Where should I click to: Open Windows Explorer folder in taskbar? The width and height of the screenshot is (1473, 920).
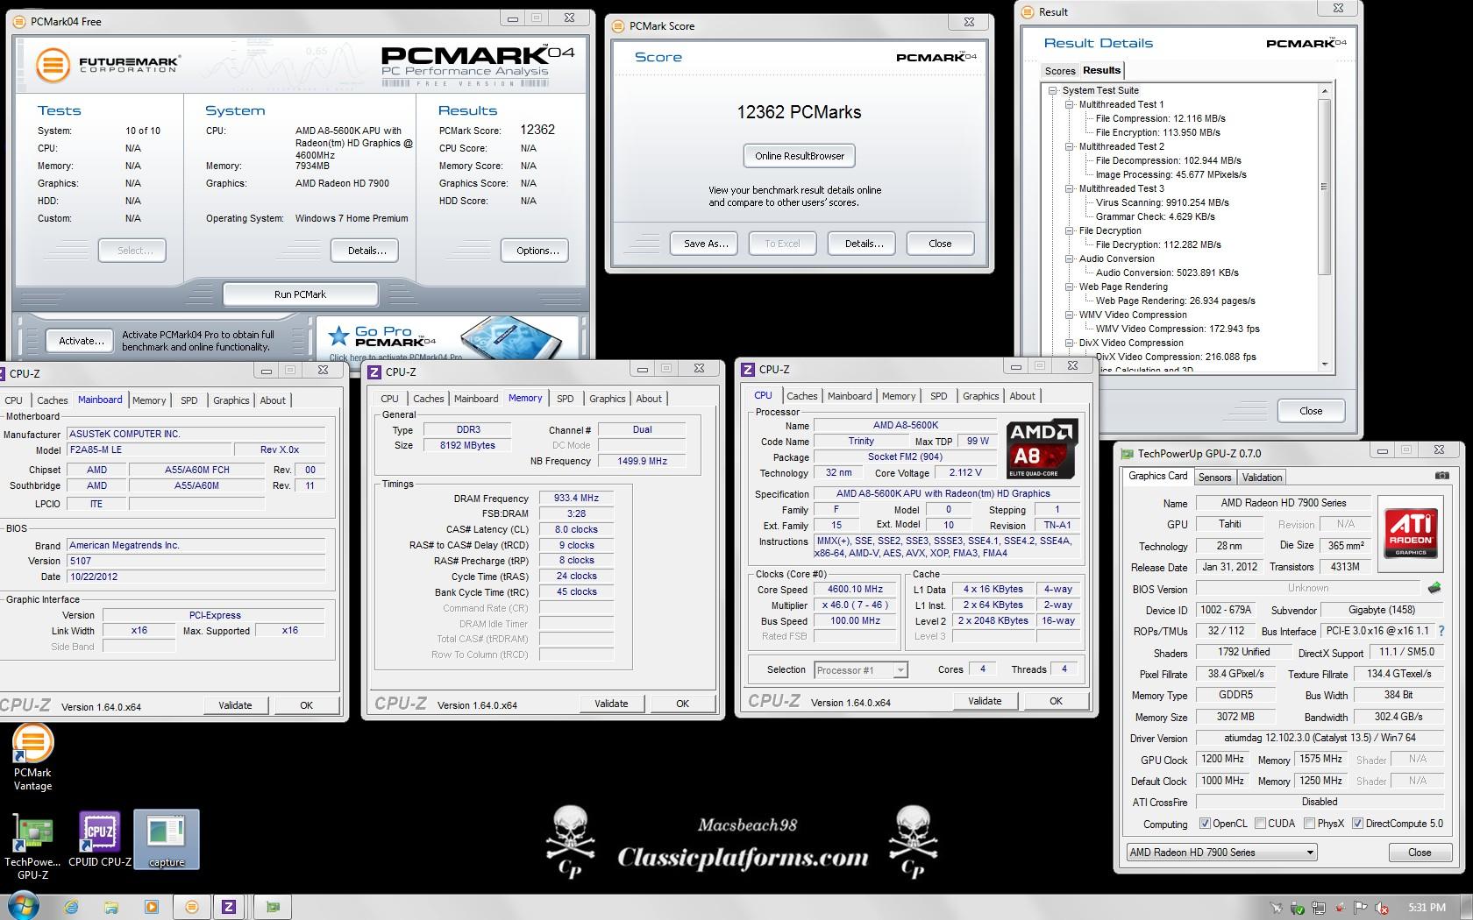click(x=111, y=907)
